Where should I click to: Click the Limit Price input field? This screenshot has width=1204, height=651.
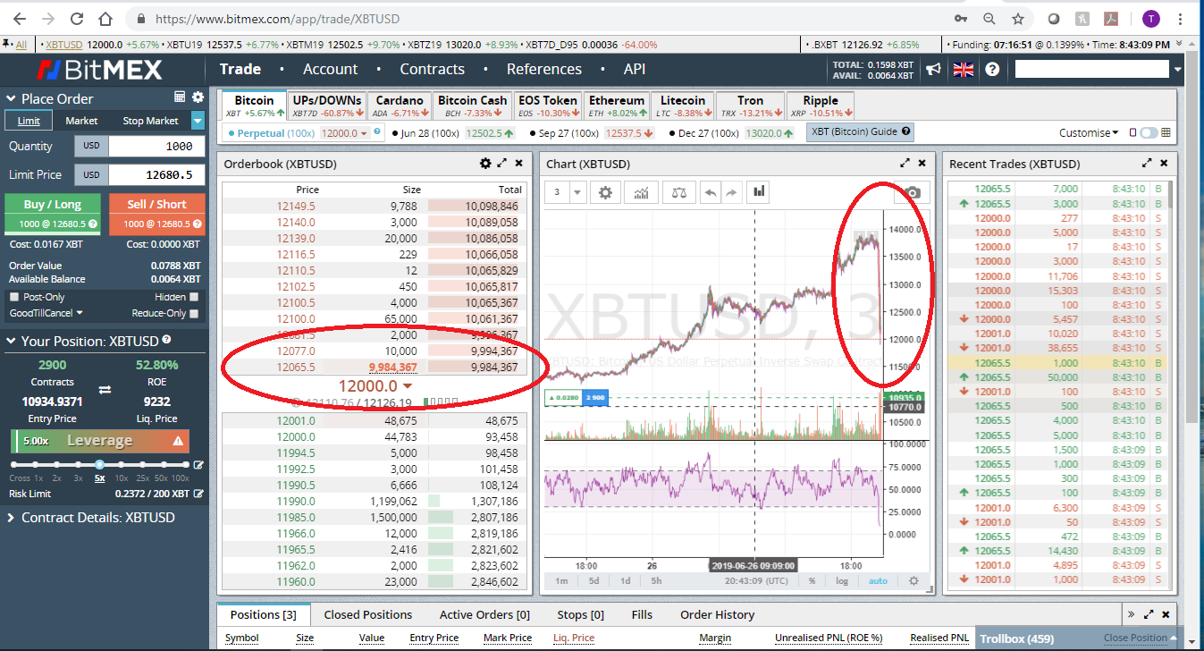pos(156,175)
